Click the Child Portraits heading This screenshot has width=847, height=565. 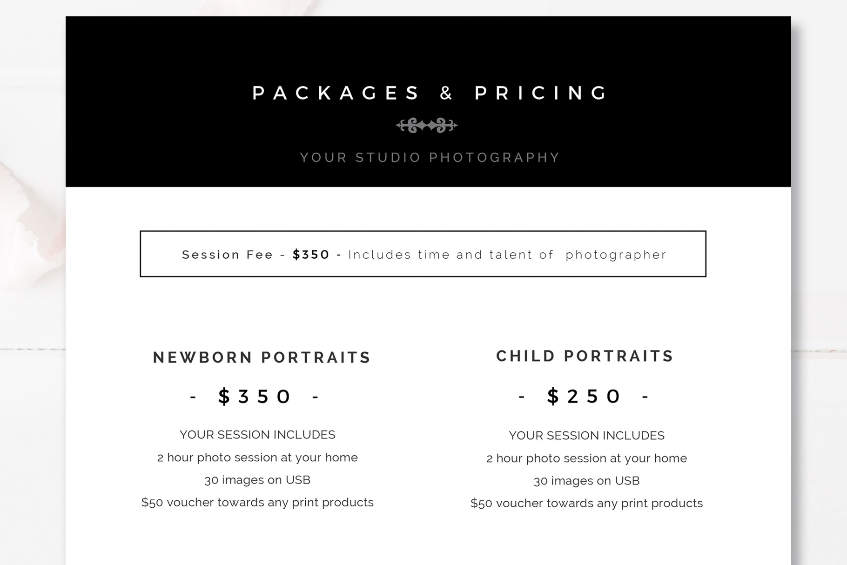point(585,356)
